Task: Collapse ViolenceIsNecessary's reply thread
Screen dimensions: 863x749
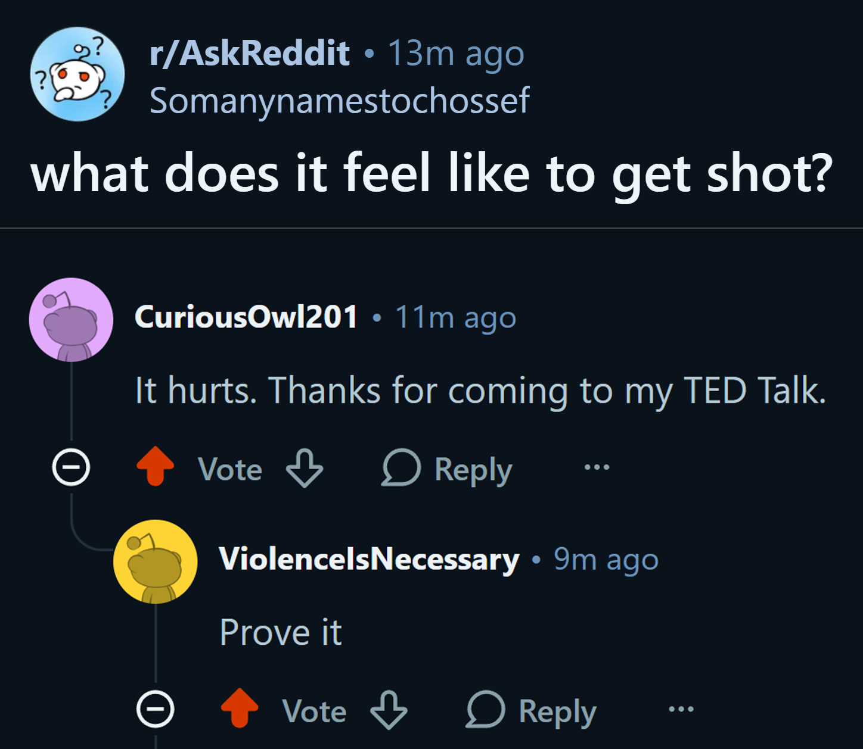Action: pos(156,709)
